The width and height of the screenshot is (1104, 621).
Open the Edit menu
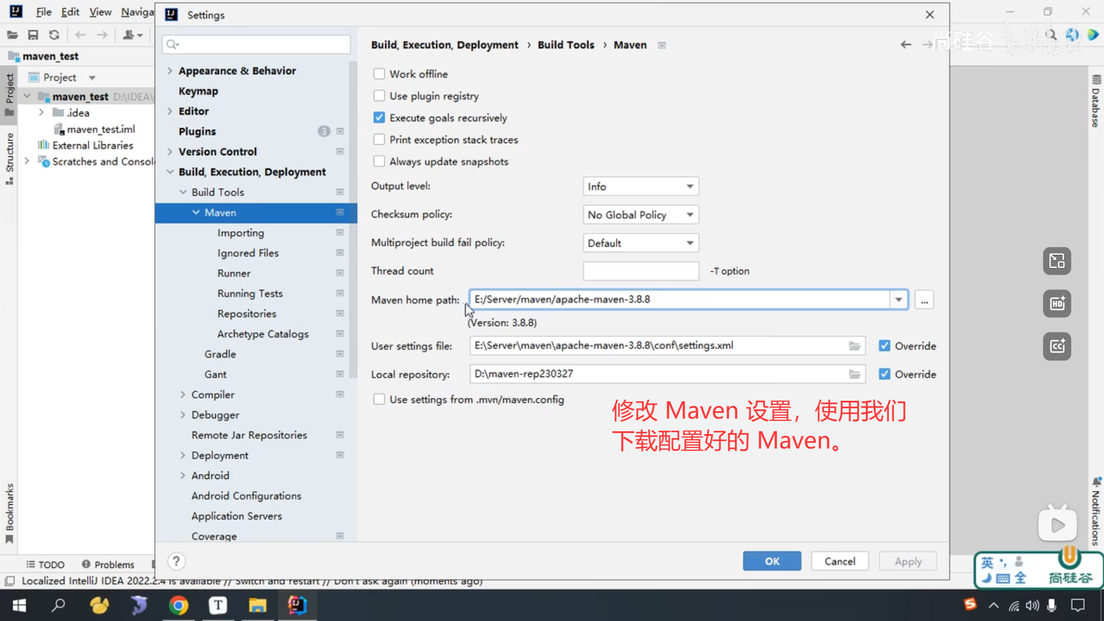(70, 11)
